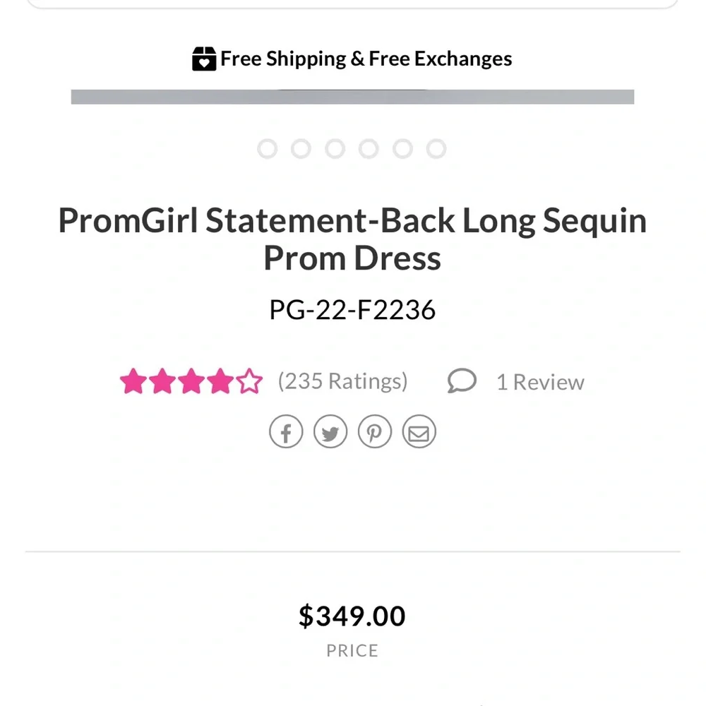The width and height of the screenshot is (706, 706).
Task: Share the dress on Facebook
Action: pos(286,431)
